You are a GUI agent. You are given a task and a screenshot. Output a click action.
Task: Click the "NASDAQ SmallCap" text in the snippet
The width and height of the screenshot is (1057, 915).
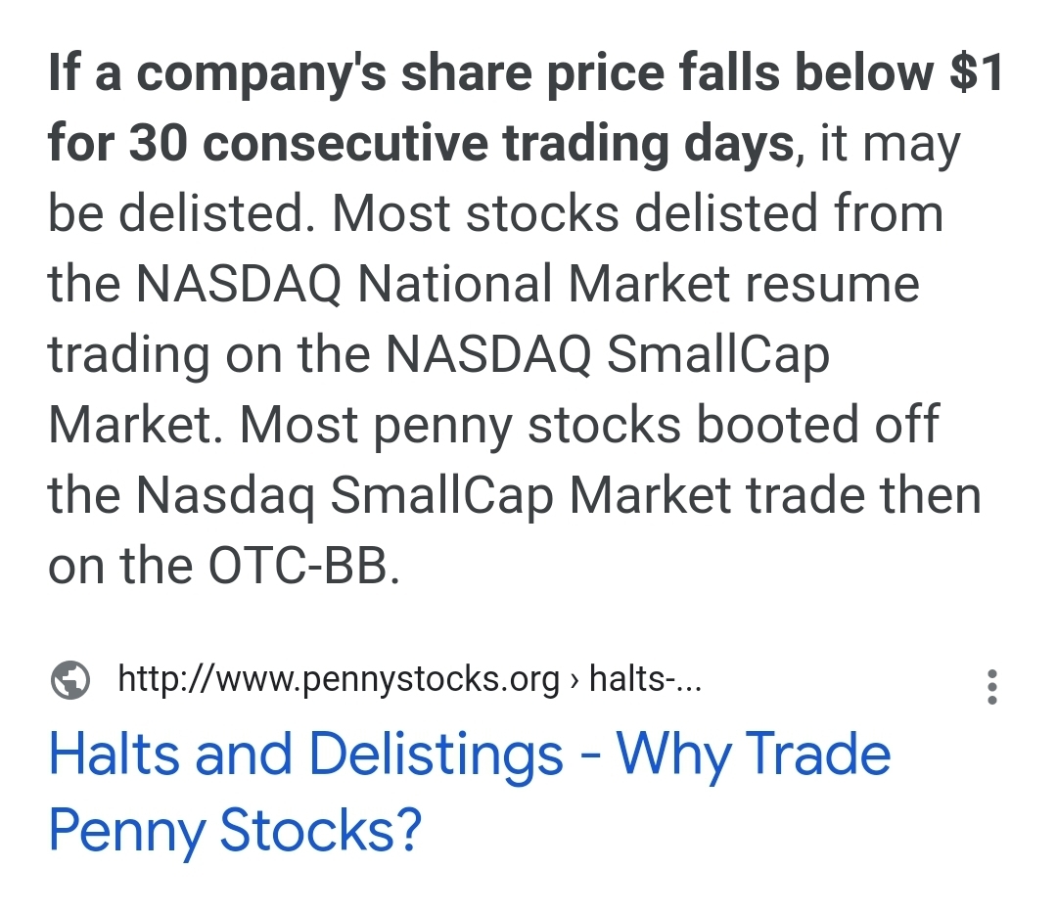pos(608,354)
